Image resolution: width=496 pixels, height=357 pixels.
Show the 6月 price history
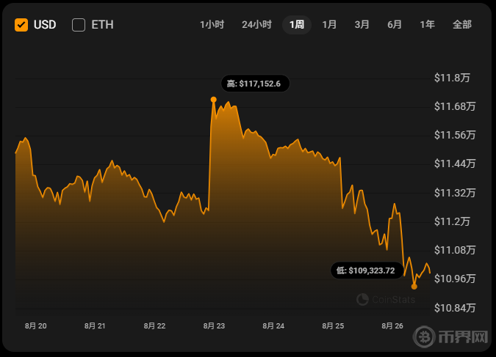[395, 25]
